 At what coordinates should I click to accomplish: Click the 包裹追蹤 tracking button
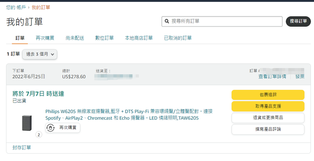(268, 95)
